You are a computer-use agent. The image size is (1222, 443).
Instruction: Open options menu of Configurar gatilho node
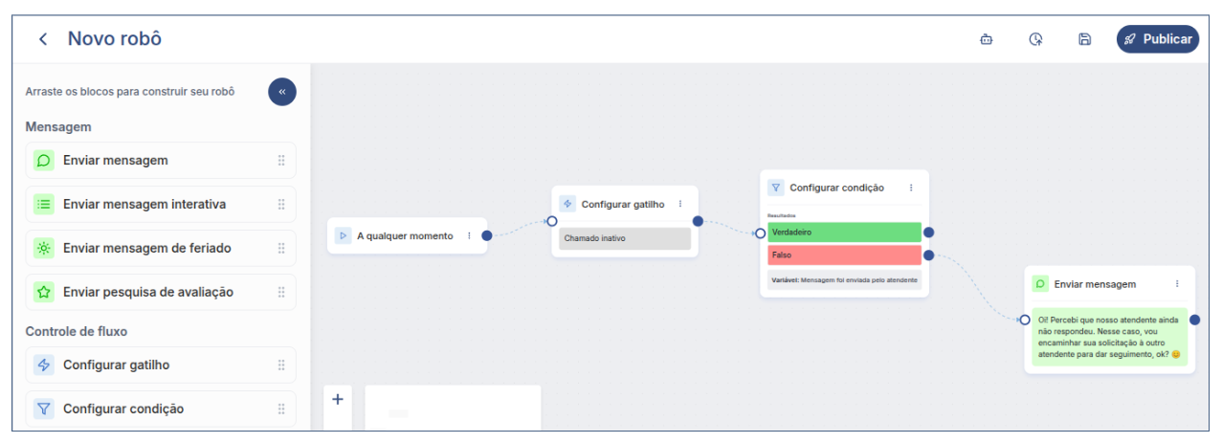pos(680,204)
